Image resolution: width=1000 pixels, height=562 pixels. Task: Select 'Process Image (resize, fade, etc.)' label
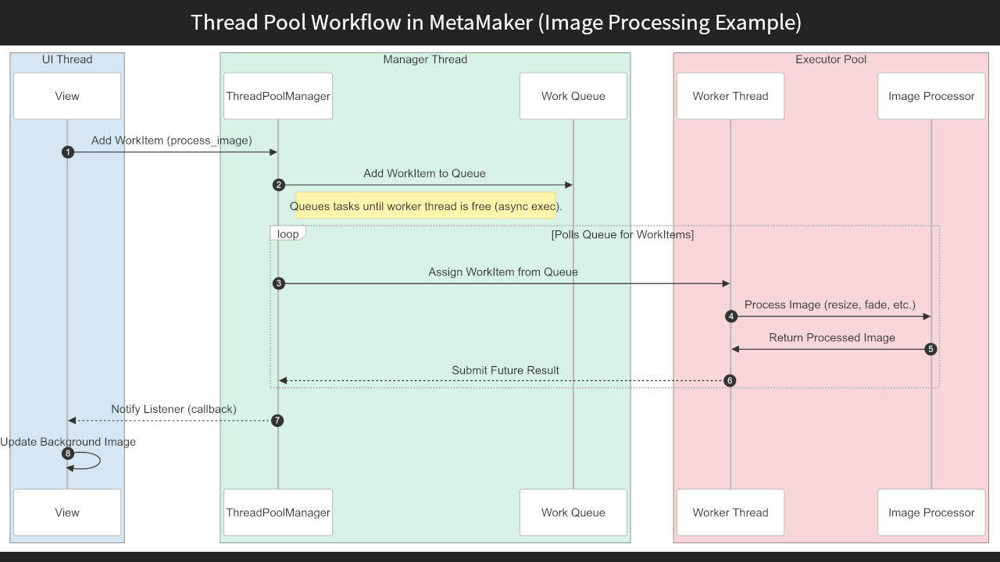tap(830, 305)
